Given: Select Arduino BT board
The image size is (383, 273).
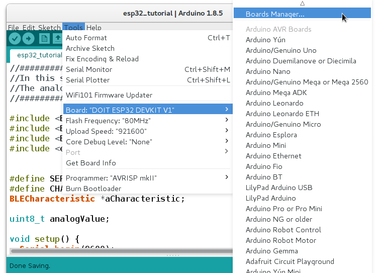Looking at the screenshot, I should 302,177.
